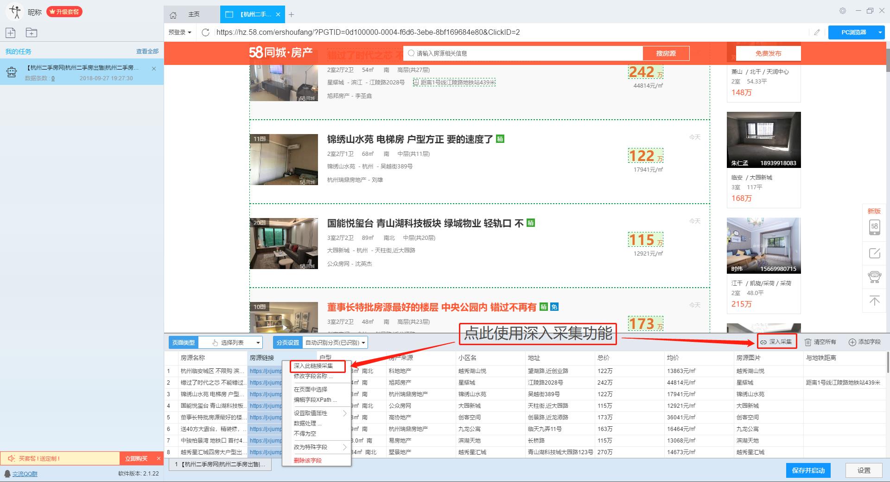Open the settings gear icon at top right

[843, 11]
